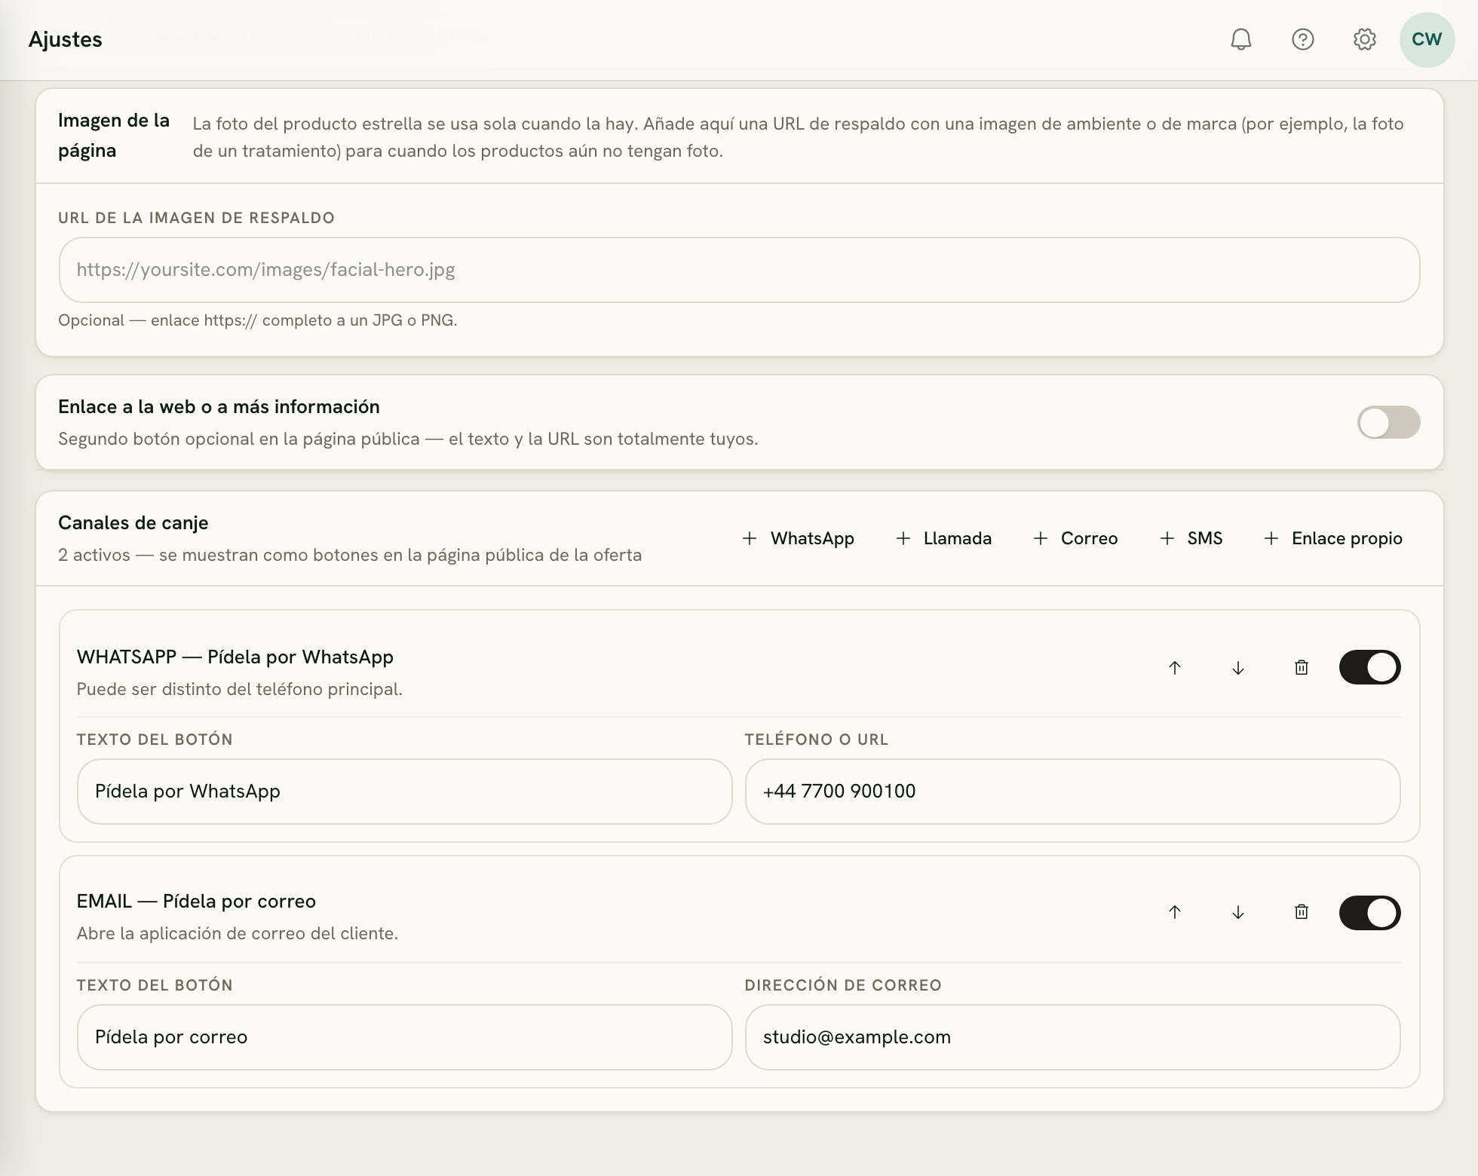Add an Enlace propio channel
The width and height of the screenshot is (1478, 1176).
tap(1333, 538)
